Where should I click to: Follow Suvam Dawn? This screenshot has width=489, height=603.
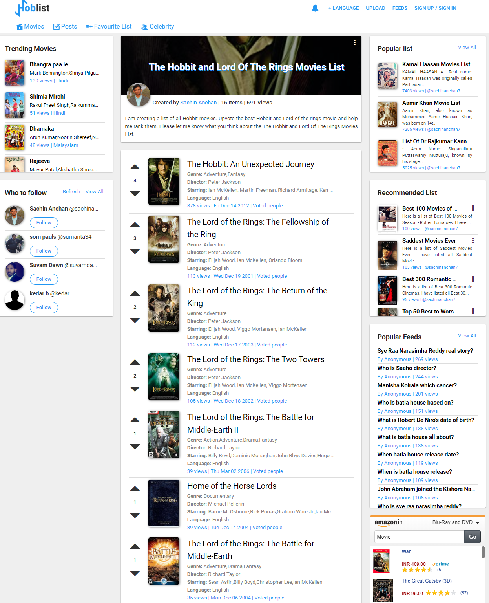pos(44,279)
